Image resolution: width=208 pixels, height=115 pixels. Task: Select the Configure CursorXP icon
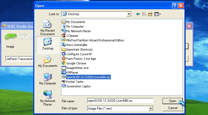(64, 54)
